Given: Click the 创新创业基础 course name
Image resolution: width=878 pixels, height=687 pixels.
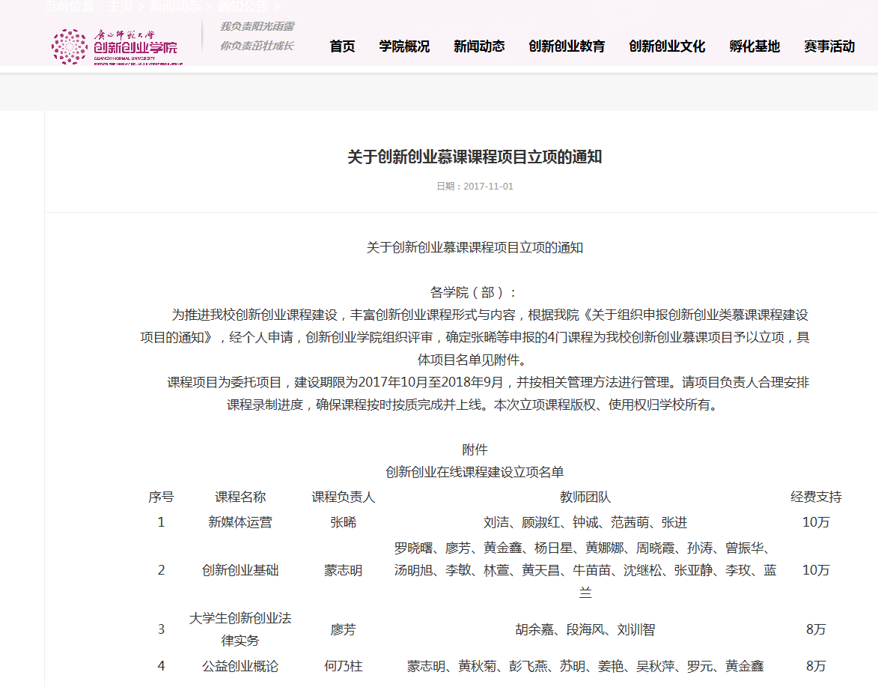Looking at the screenshot, I should click(x=240, y=570).
